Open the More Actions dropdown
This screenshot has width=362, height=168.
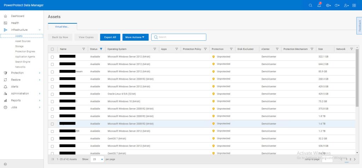click(x=135, y=37)
